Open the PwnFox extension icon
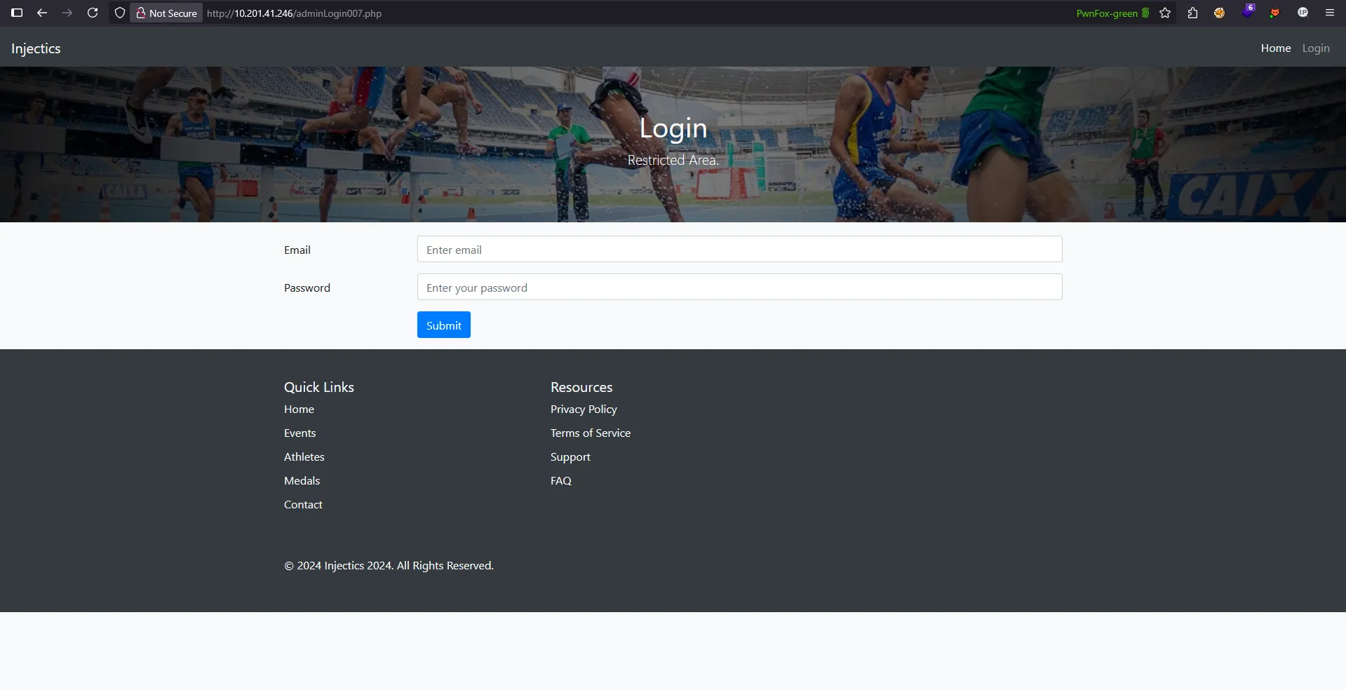This screenshot has height=690, width=1346. click(x=1275, y=13)
